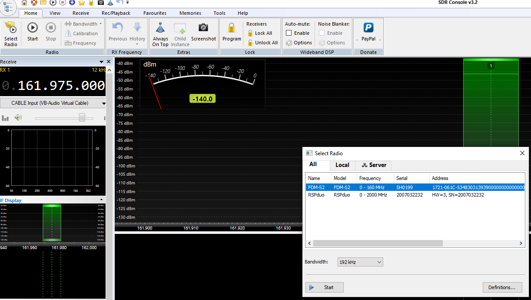
Task: Click the lifebuoy help icon in quick access toolbar
Action: (34, 3)
